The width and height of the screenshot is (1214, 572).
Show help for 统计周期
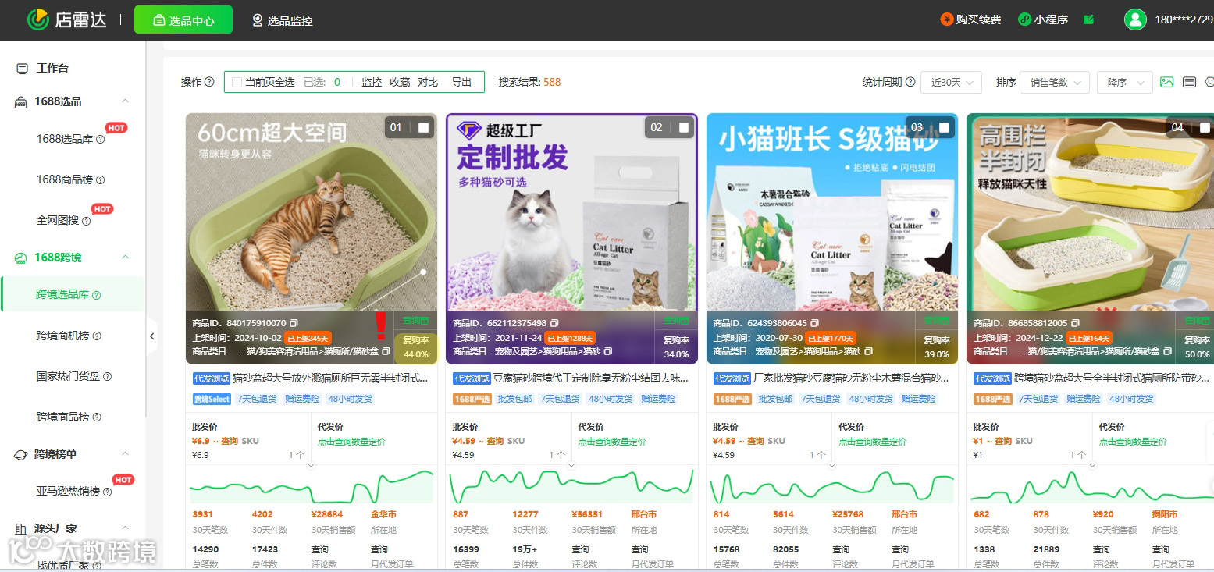(910, 82)
